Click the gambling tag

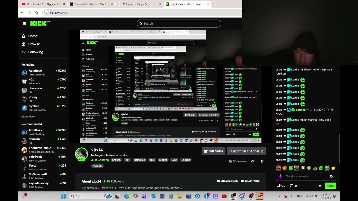point(140,160)
